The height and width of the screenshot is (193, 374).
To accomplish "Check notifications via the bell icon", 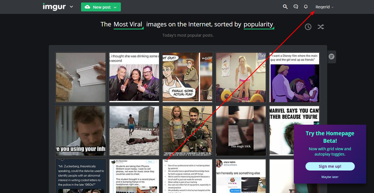I will pos(306,6).
